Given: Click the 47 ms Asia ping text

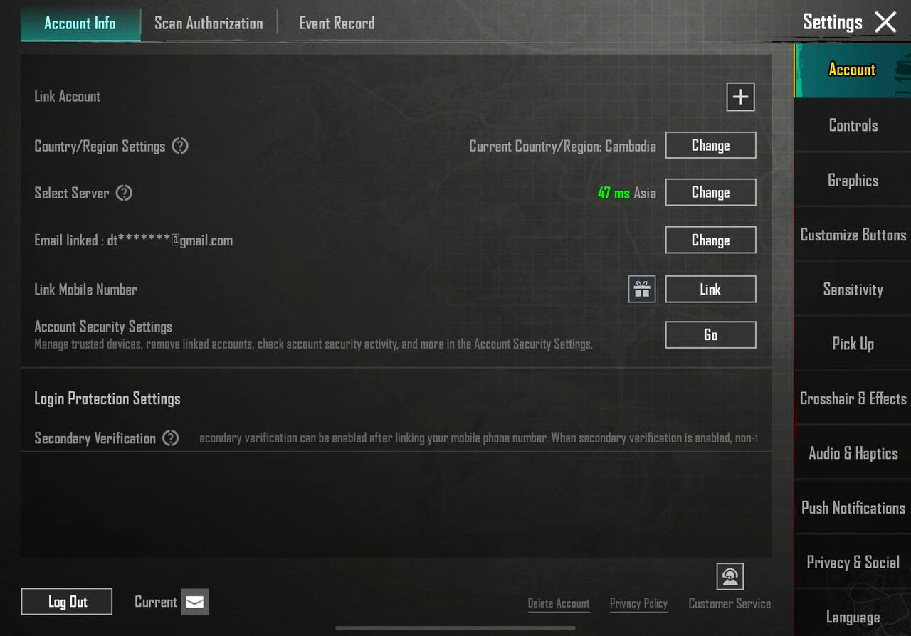Looking at the screenshot, I should [626, 193].
